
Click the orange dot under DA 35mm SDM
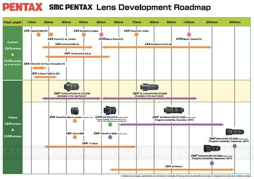pos(75,137)
